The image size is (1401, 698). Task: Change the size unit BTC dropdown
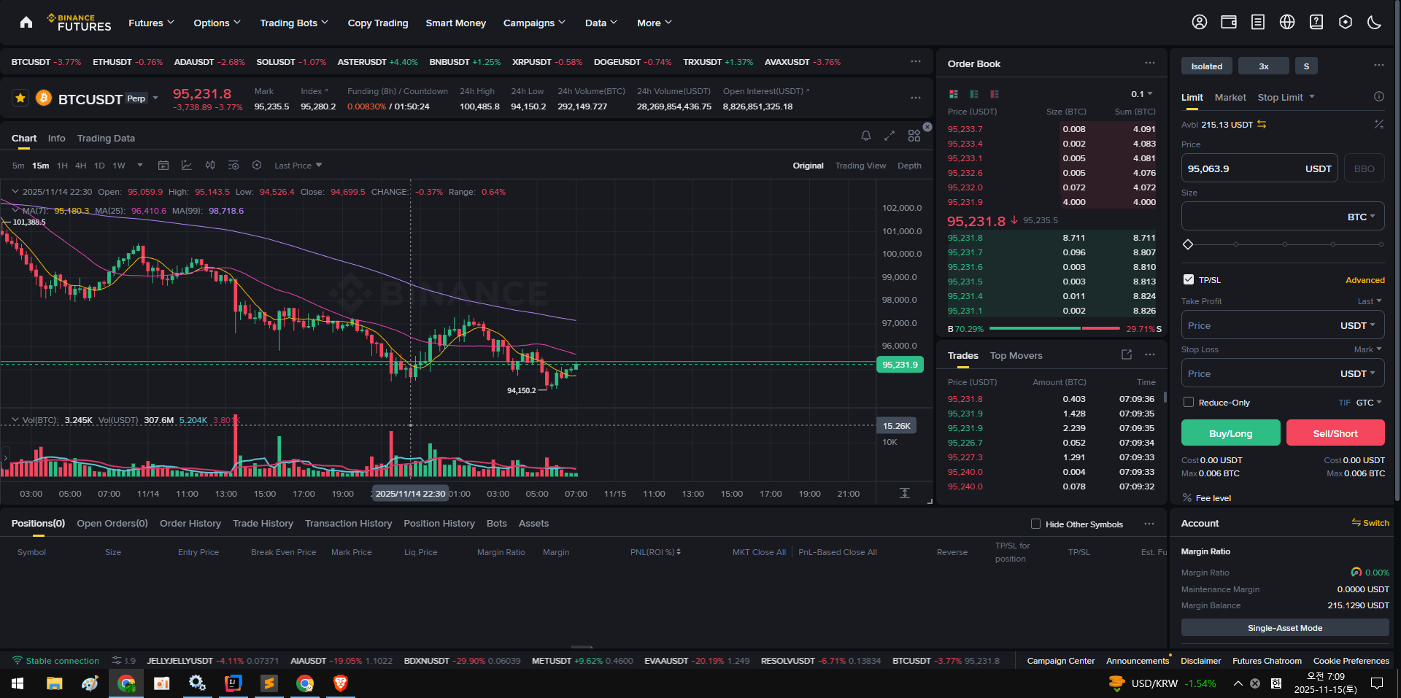(x=1362, y=217)
